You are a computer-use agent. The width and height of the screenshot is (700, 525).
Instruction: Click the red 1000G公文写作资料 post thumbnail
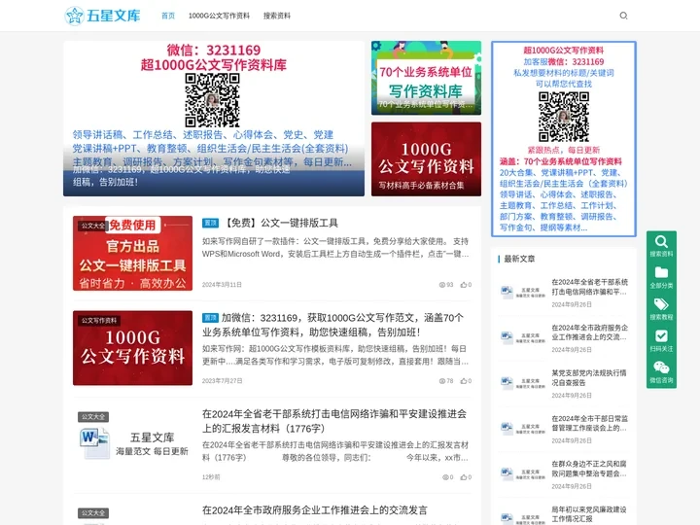[x=132, y=348]
